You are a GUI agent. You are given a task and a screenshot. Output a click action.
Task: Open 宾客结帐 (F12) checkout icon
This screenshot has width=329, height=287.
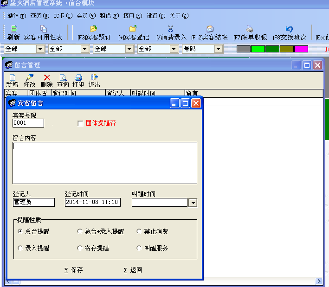point(209,29)
